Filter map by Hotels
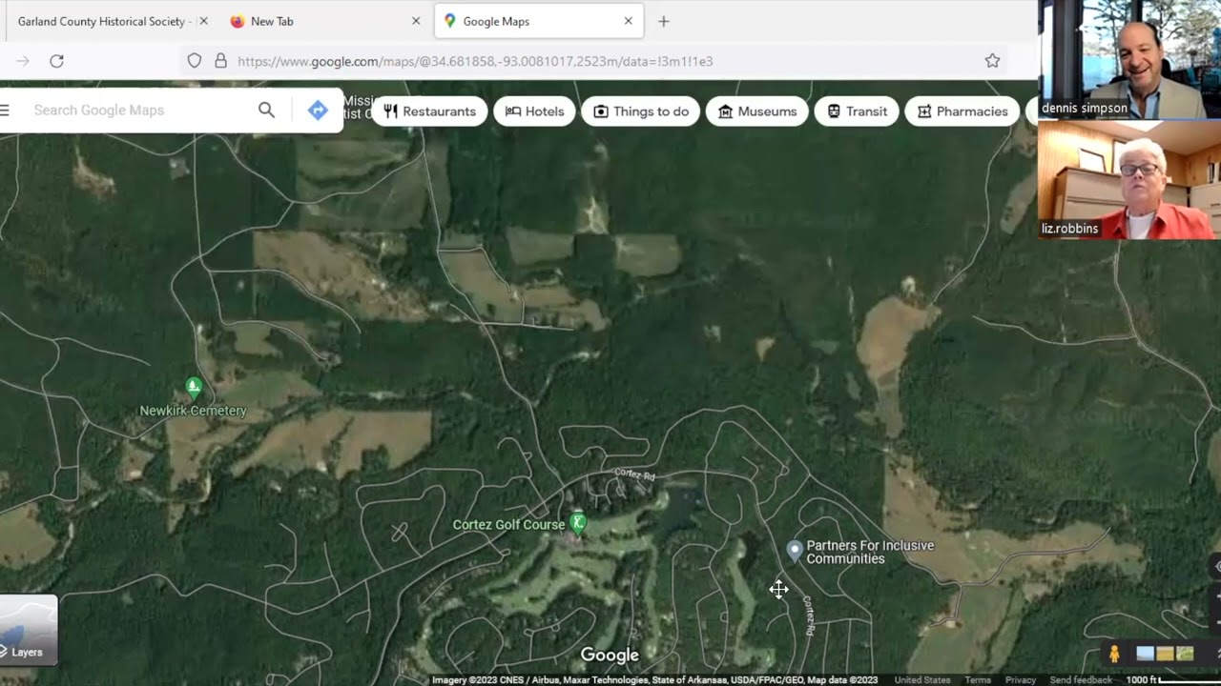Viewport: 1221px width, 686px height. pyautogui.click(x=534, y=111)
